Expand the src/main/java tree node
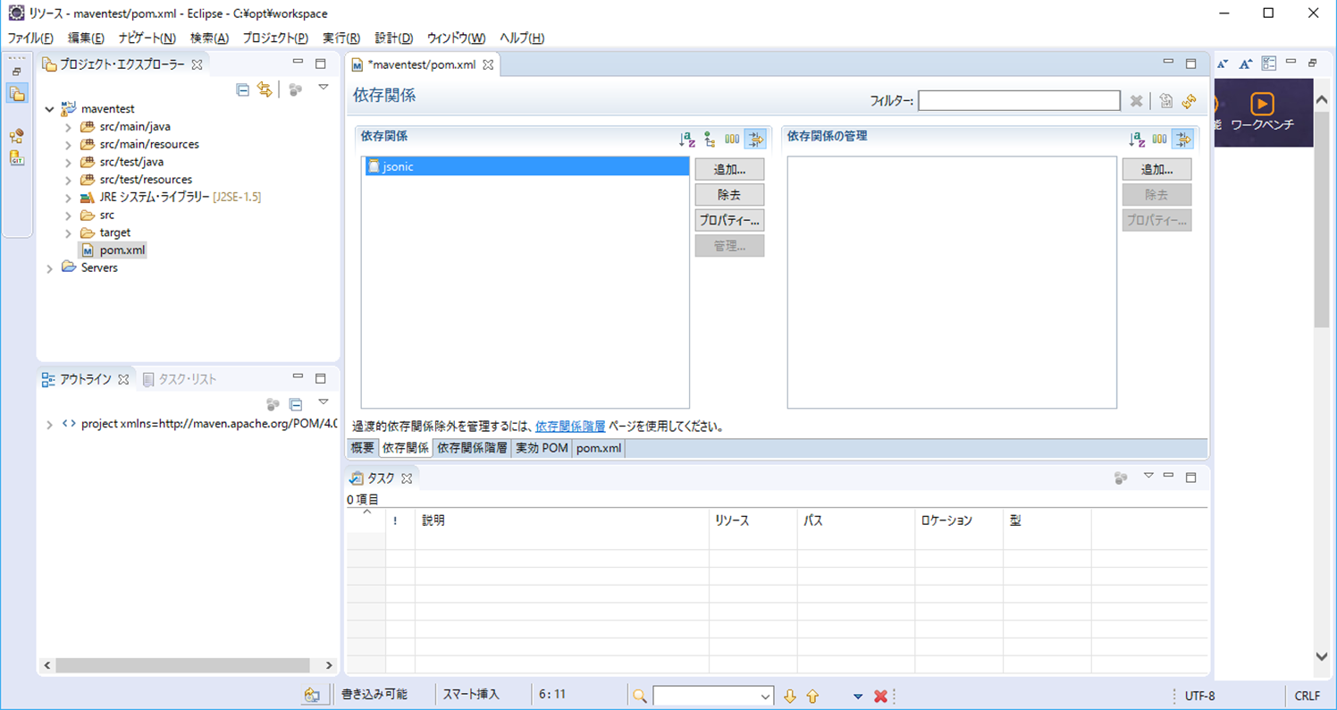1337x710 pixels. pyautogui.click(x=70, y=126)
